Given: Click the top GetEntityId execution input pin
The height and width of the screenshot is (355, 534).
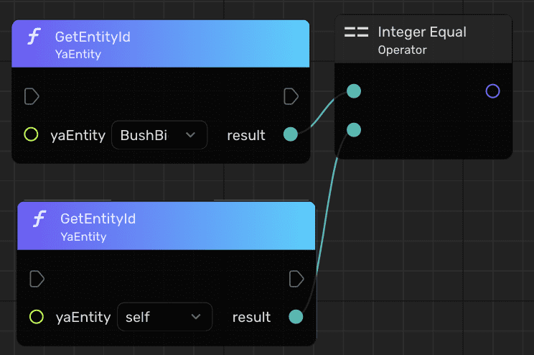Looking at the screenshot, I should [31, 96].
